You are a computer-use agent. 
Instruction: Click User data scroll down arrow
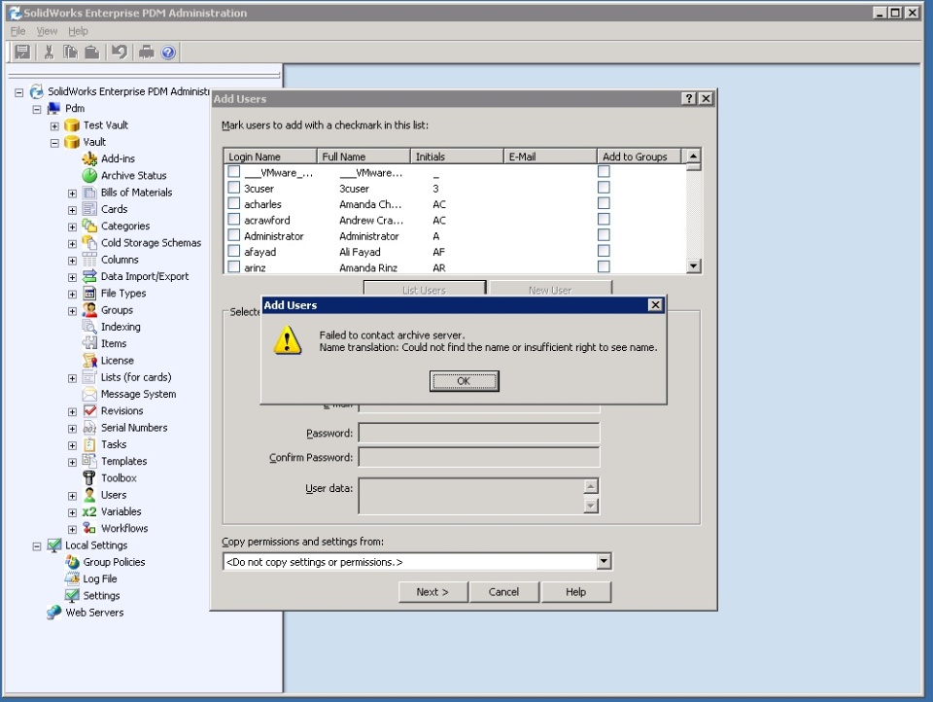tap(590, 506)
